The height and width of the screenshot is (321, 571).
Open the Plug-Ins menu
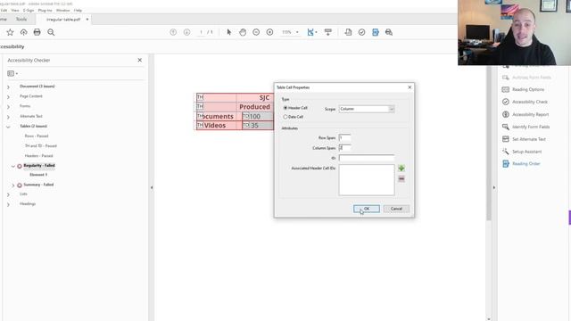tap(45, 10)
